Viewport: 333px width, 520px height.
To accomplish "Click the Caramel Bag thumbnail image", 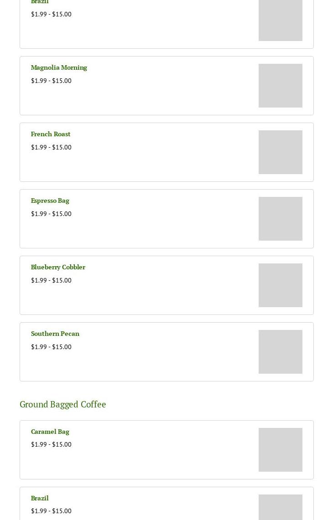I will point(280,450).
